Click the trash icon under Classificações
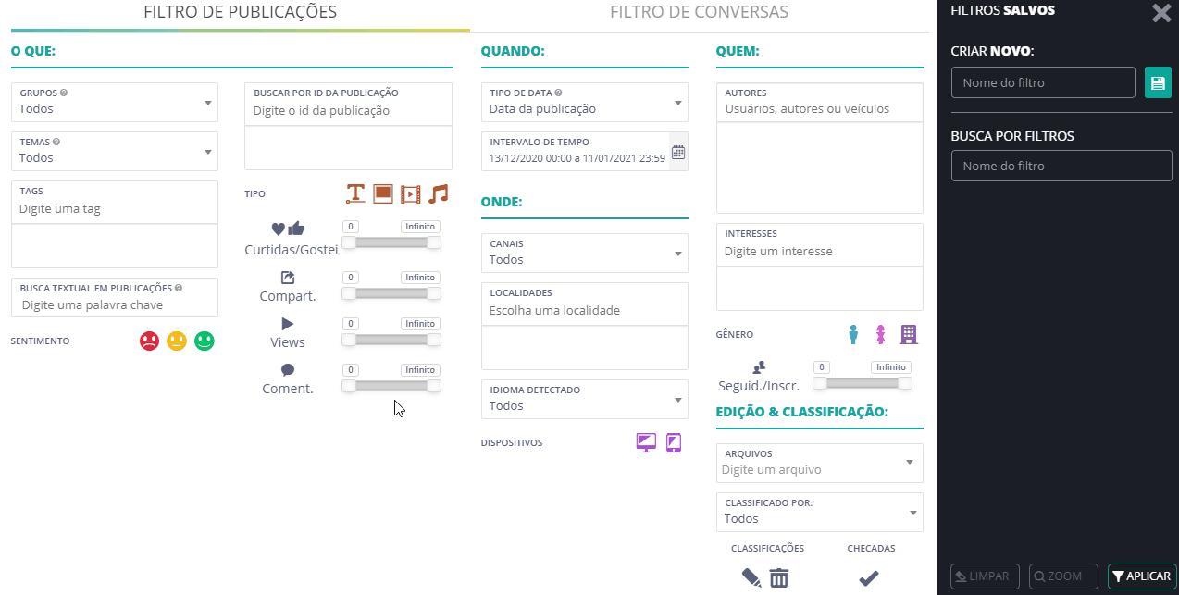Viewport: 1179px width, 595px height. [779, 578]
